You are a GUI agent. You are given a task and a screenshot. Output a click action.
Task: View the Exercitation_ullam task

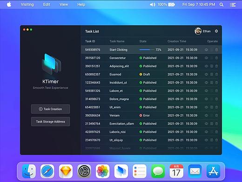pyautogui.click(x=206, y=124)
